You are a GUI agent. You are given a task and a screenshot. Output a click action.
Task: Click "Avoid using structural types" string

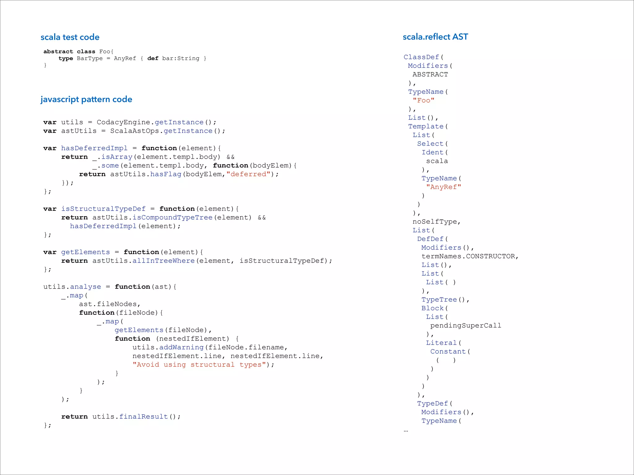[x=199, y=365]
